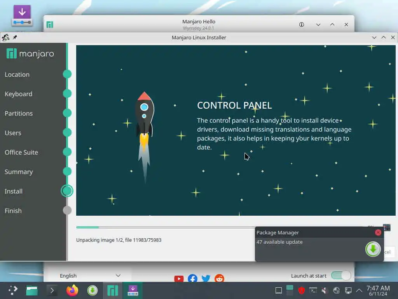The image size is (398, 299).
Task: Toggle the pin icon on installer title bar
Action: click(15, 38)
